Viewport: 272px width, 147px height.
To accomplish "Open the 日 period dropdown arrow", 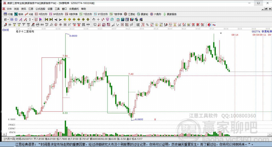I will pos(8,20).
